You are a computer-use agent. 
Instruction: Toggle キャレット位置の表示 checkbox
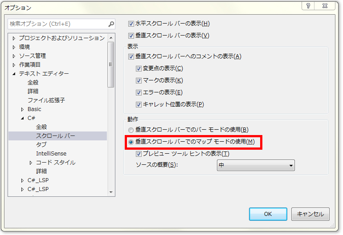click(139, 104)
